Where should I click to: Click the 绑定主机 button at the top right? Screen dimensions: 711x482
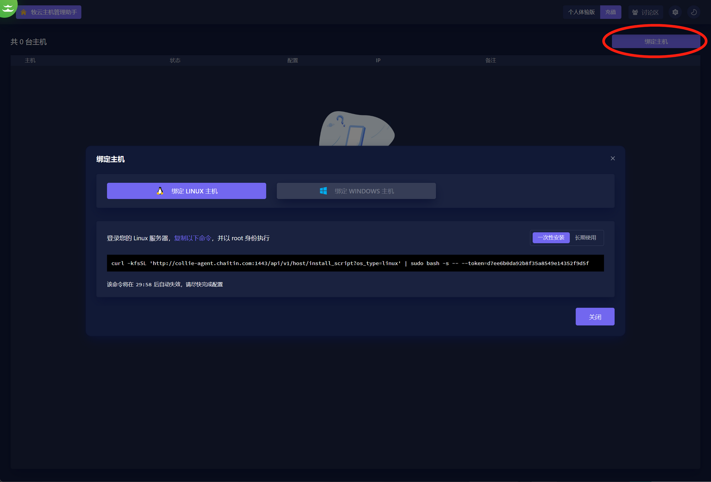656,42
